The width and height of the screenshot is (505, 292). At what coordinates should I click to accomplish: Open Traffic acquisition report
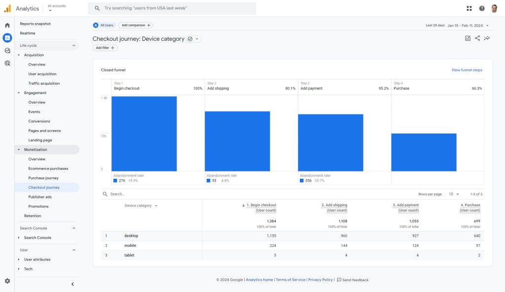pos(44,83)
